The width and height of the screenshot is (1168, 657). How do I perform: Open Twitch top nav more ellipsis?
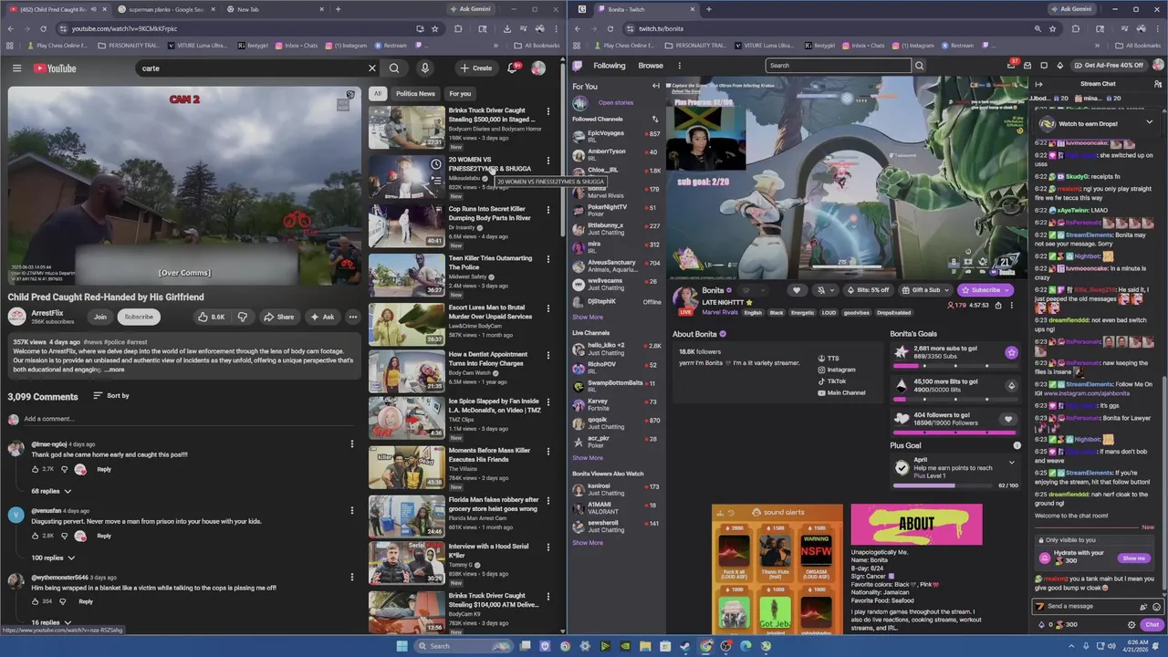[679, 66]
